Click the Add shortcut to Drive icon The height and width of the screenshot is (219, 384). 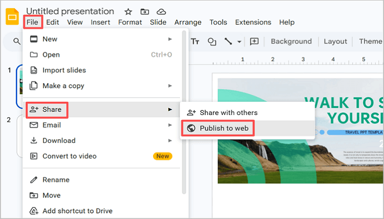coord(34,211)
